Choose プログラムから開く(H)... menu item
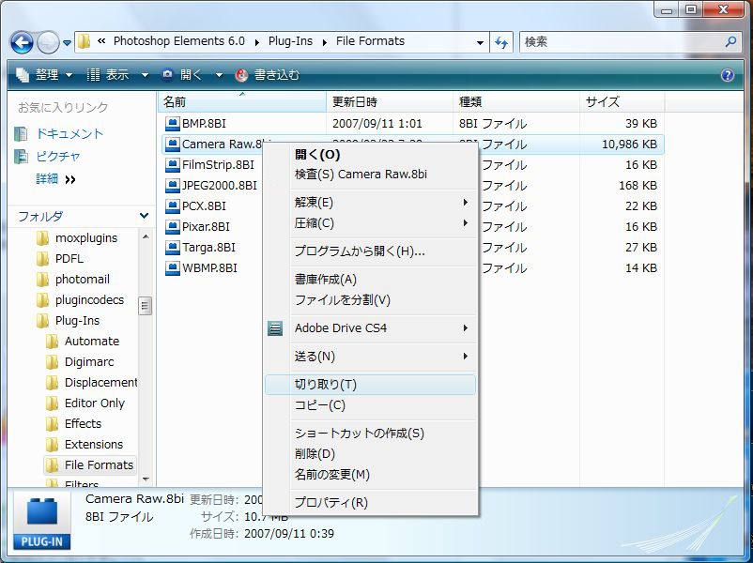 (x=370, y=251)
